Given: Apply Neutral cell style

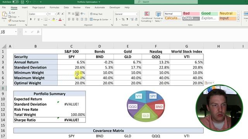Looking at the screenshot, I should point(227,14).
